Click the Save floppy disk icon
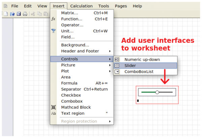202x138 pixels. [x=19, y=13]
